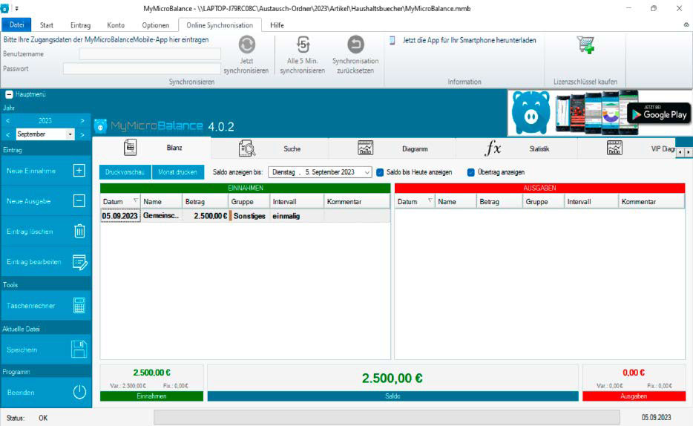Click the Bilanz document icon

coord(131,148)
